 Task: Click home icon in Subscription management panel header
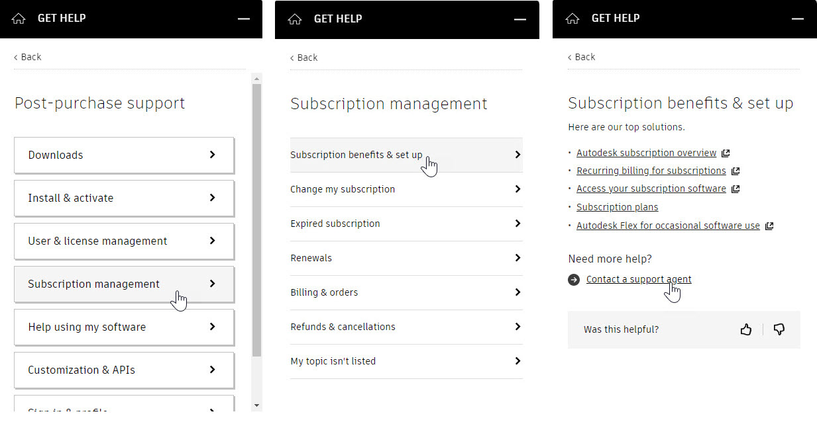point(295,19)
